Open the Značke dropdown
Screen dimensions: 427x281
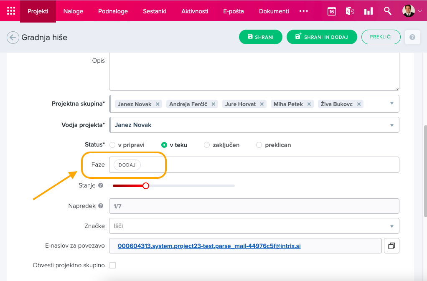[x=391, y=226]
